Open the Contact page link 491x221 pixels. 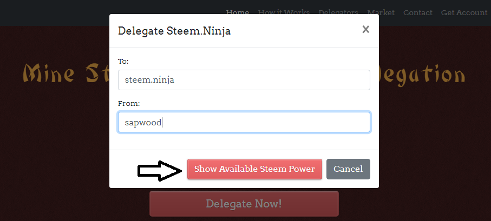pyautogui.click(x=418, y=12)
